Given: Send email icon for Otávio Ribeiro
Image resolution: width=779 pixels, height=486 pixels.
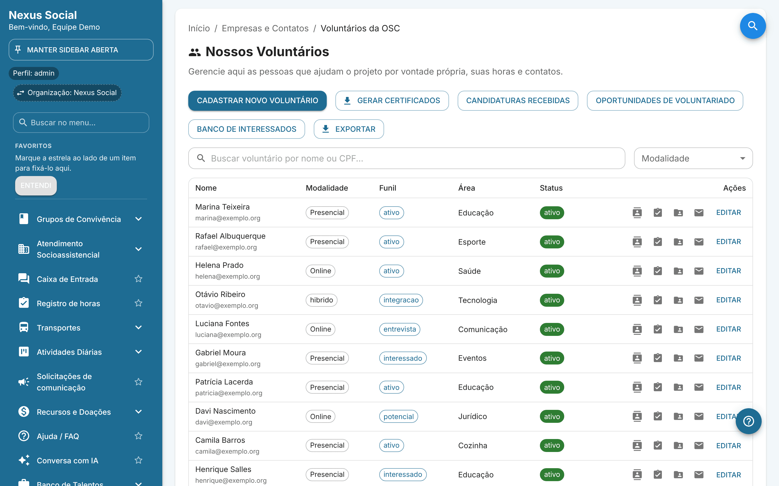Looking at the screenshot, I should [x=698, y=300].
